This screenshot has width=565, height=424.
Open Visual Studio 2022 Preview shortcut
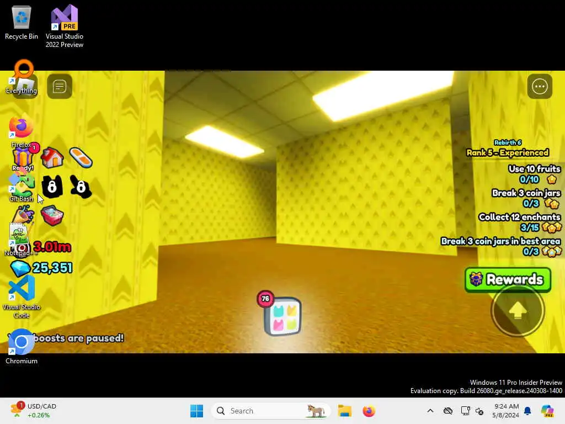pyautogui.click(x=64, y=26)
